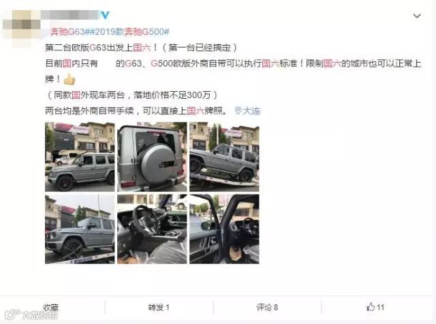Screen dimensions: 436x324
Task: Click the 大连 location pin icon
Action: point(238,110)
